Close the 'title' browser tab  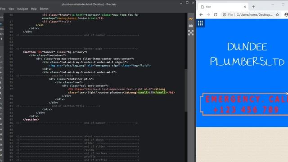(245, 7)
